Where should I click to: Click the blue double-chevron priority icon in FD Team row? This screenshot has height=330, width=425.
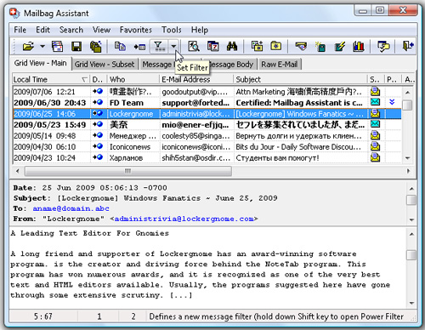pyautogui.click(x=392, y=102)
